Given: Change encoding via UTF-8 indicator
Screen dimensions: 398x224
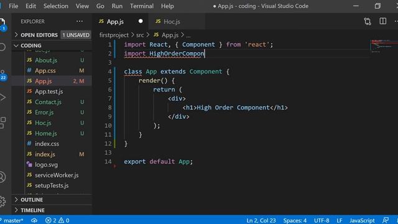Looking at the screenshot, I should coord(322,220).
